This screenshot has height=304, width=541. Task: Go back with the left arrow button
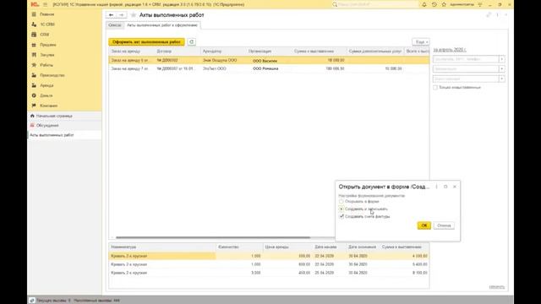[111, 15]
